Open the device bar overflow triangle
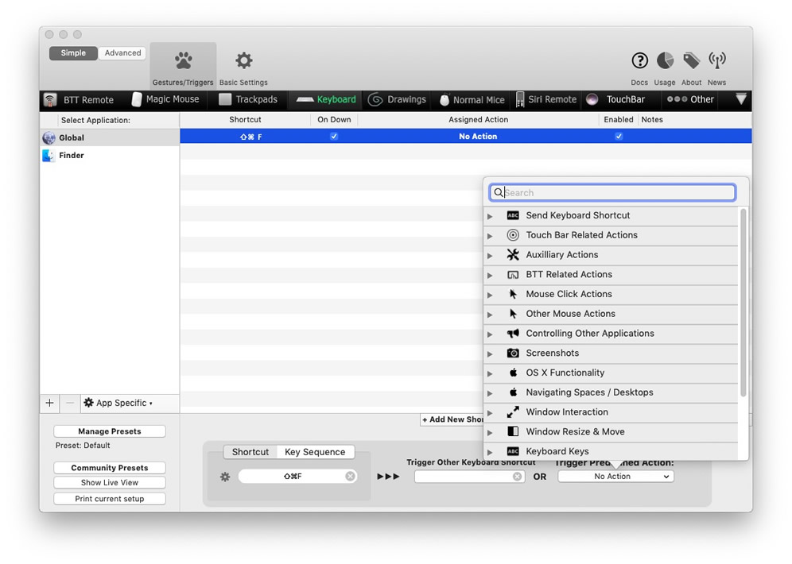Viewport: 792px width, 564px height. 741,99
